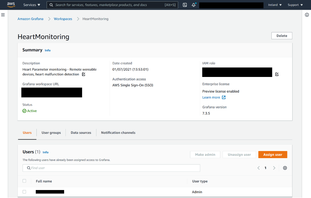Switch to the Users tab
Viewport: 311px width, 198px height.
pyautogui.click(x=27, y=133)
